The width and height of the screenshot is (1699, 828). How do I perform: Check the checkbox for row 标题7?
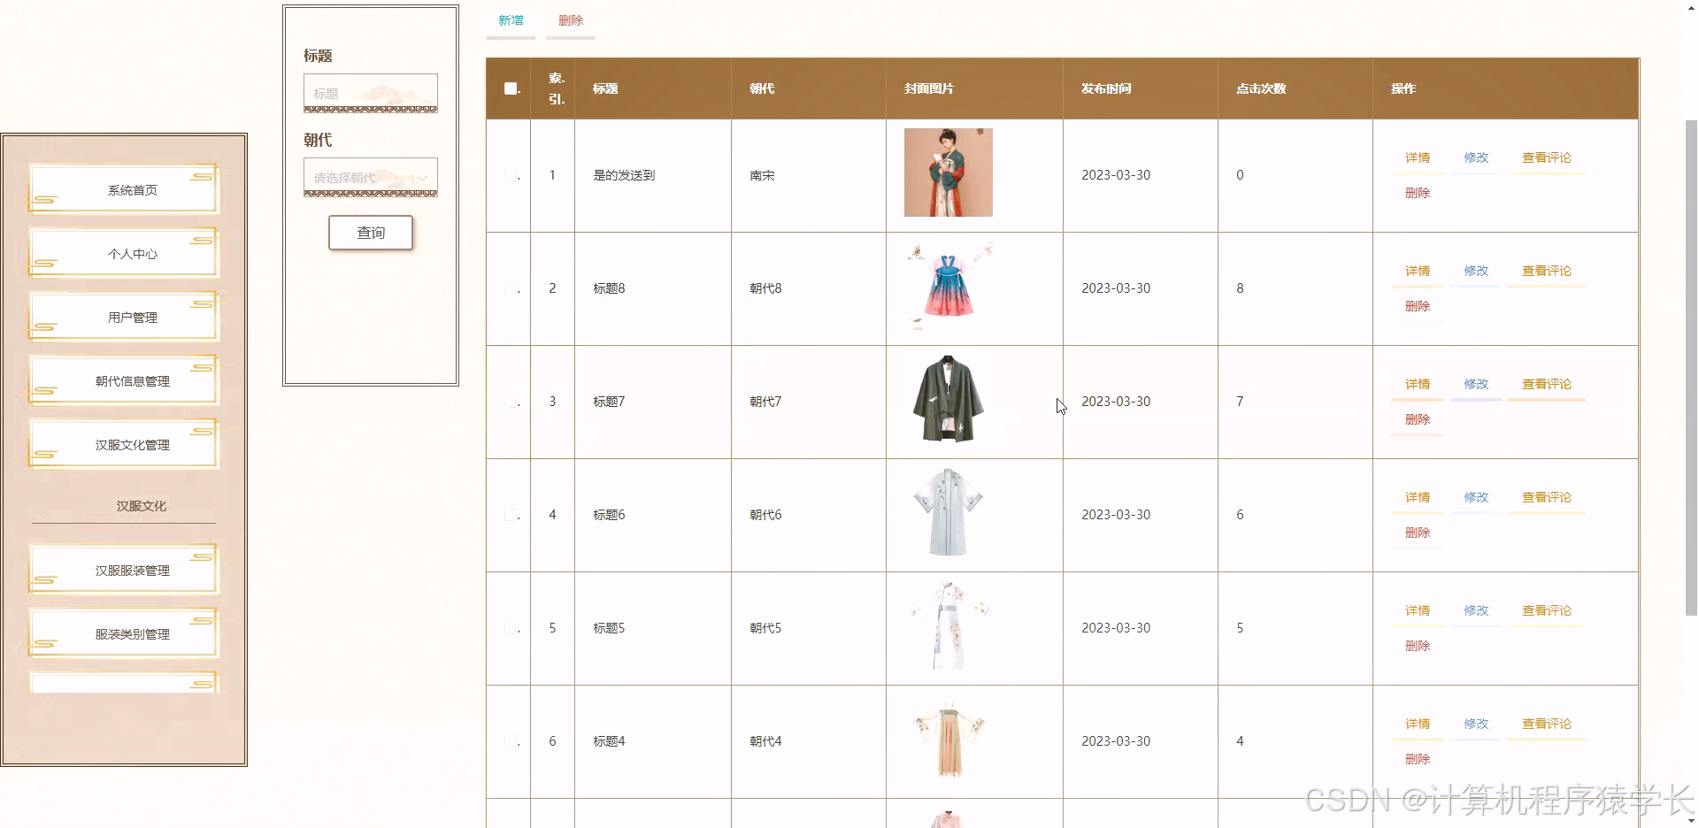click(x=511, y=402)
